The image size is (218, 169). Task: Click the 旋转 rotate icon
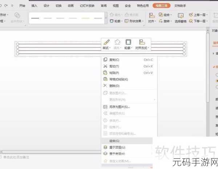161,21
